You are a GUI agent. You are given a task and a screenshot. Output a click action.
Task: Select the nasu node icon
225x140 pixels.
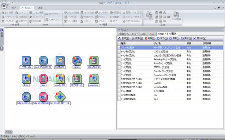click(43, 79)
